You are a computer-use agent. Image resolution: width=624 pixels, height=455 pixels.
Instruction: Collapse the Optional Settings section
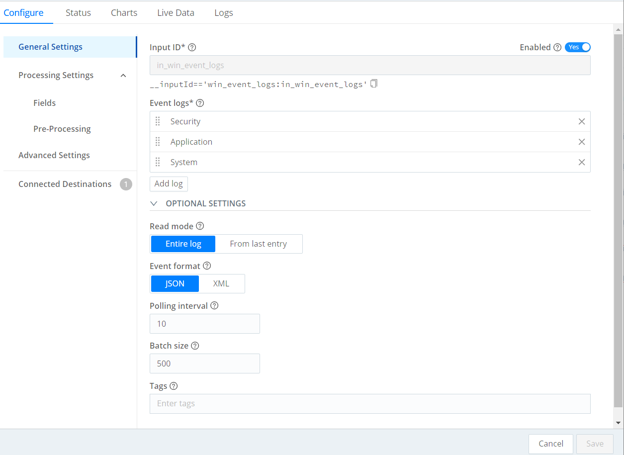pyautogui.click(x=154, y=203)
